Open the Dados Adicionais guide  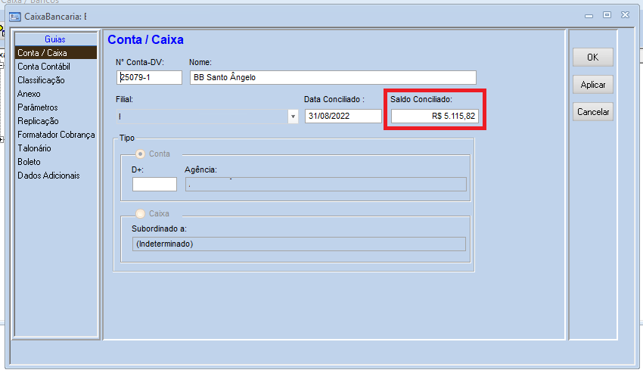click(x=48, y=176)
